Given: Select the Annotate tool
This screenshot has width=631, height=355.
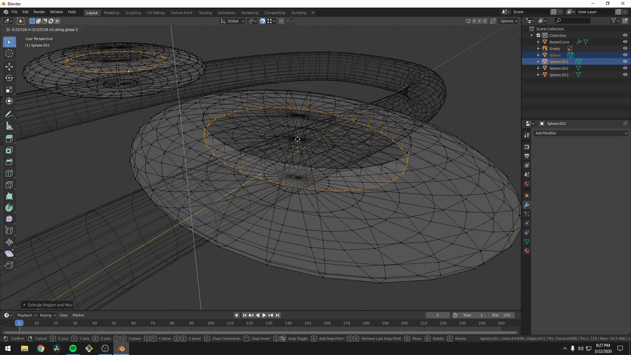Looking at the screenshot, I should (9, 114).
